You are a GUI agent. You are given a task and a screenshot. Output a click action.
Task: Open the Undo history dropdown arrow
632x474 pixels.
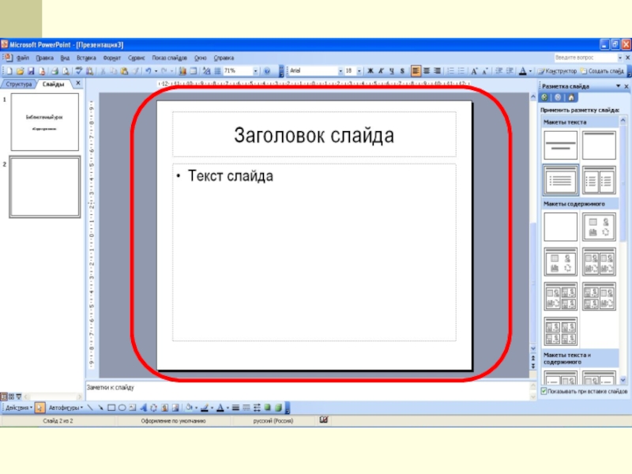pyautogui.click(x=156, y=71)
